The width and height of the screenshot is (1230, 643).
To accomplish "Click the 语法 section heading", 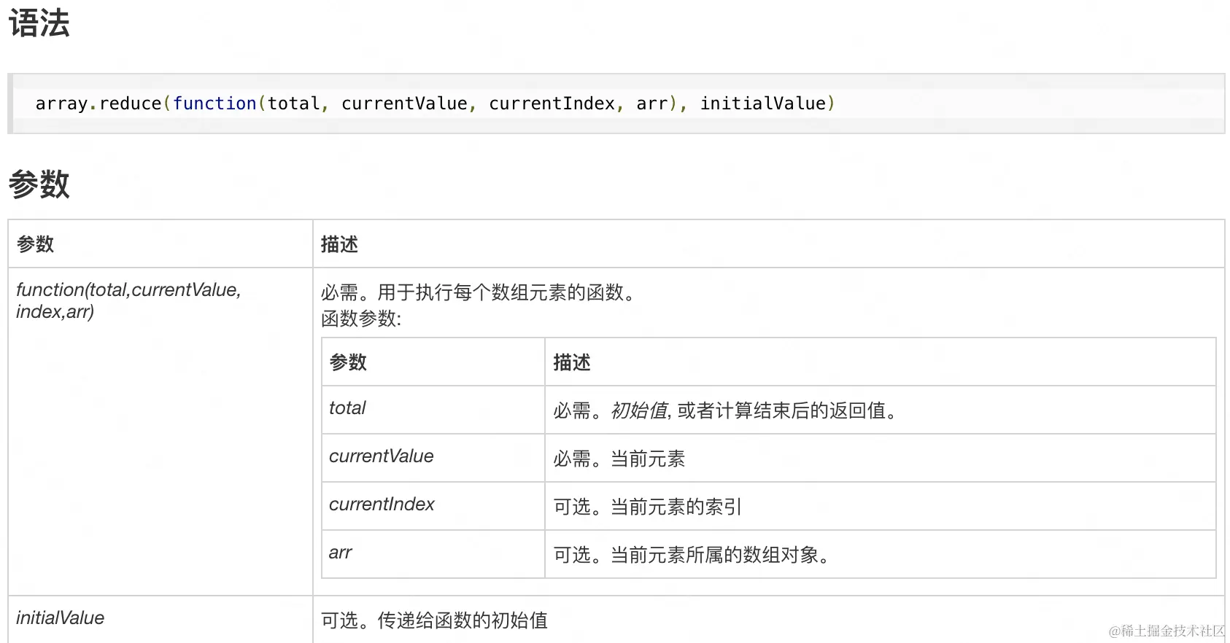I will coord(39,23).
